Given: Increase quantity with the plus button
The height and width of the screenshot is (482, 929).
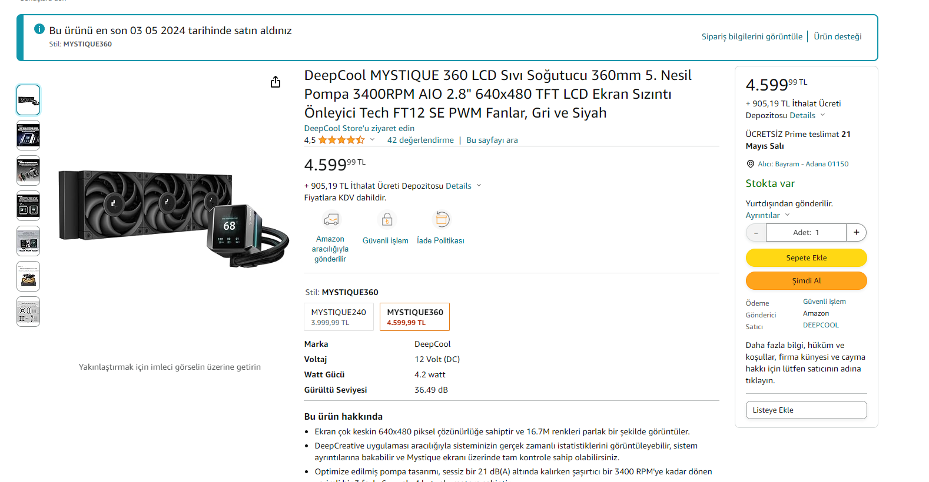Looking at the screenshot, I should (x=856, y=233).
